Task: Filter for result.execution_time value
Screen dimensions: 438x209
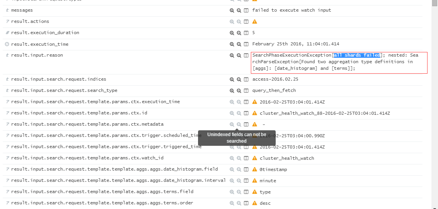Action: [x=231, y=44]
